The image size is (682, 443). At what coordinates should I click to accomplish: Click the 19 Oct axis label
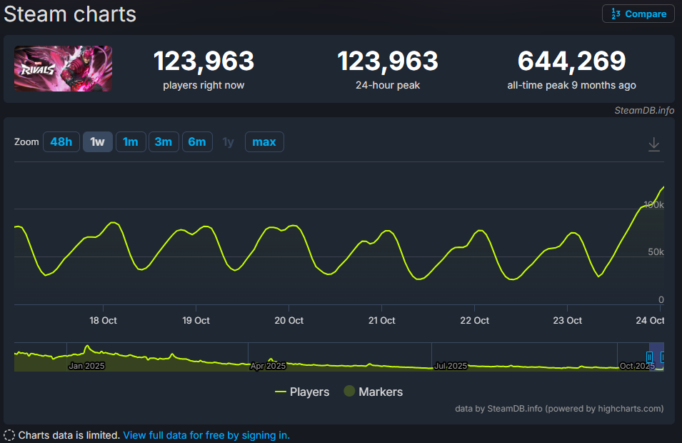tap(196, 321)
